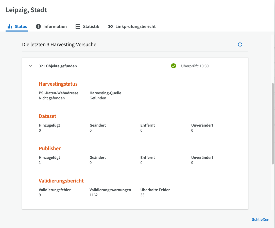
Task: Open the Status tab
Action: (x=17, y=26)
